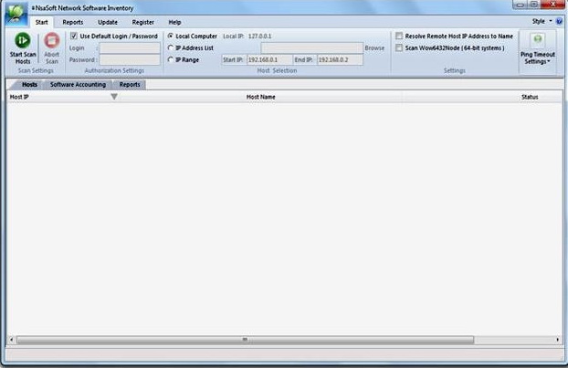
Task: Click the Local IP value 127.0.0.1
Action: (x=259, y=37)
